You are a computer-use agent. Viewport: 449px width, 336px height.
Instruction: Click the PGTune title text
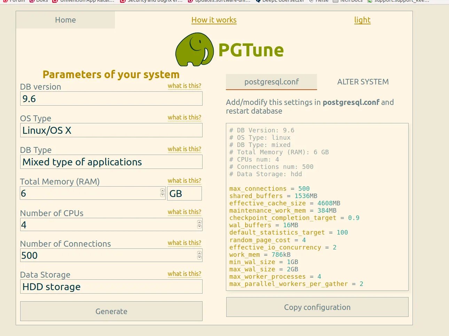tap(251, 50)
